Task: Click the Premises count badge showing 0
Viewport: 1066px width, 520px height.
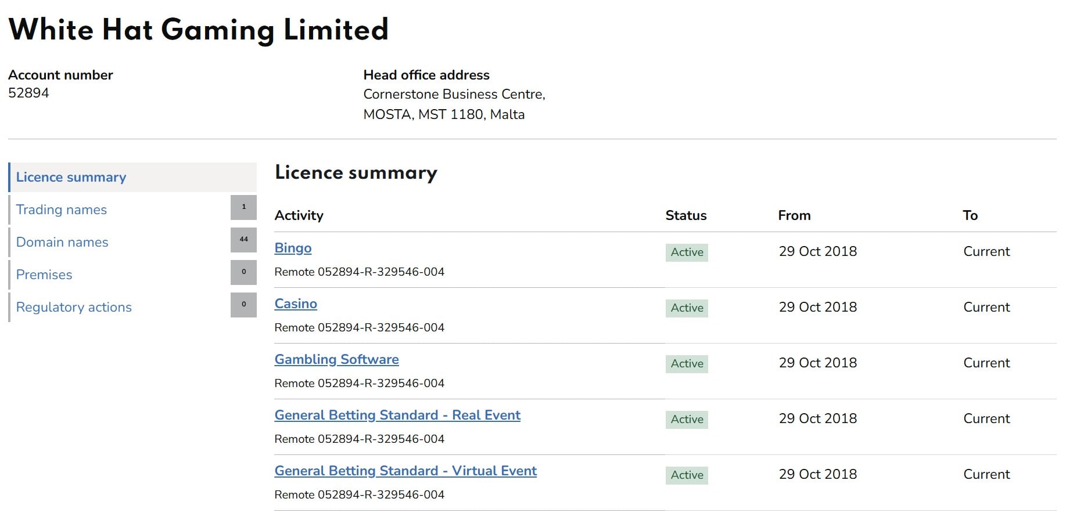Action: click(243, 273)
